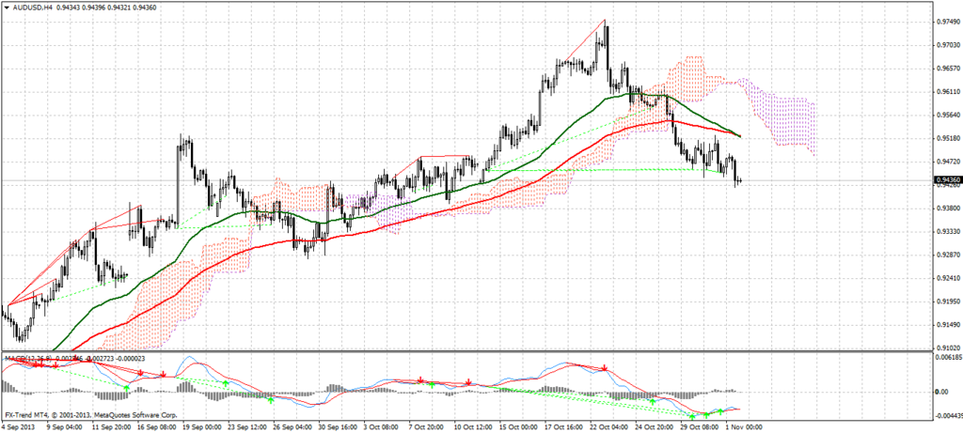Viewport: 963px width, 433px height.
Task: Click the red arrow near 16 Sep in MACD
Action: tap(162, 373)
